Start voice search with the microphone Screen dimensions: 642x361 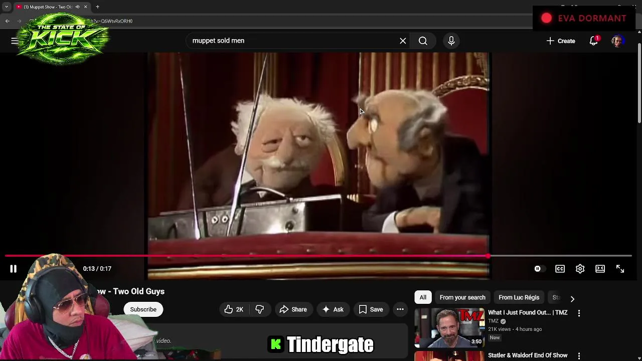tap(451, 41)
